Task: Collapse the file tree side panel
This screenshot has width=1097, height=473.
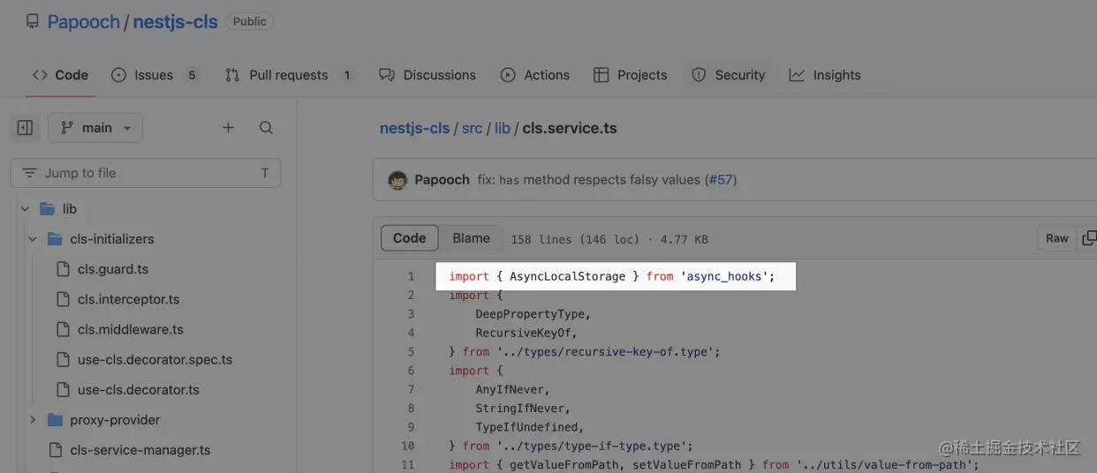Action: [x=25, y=128]
